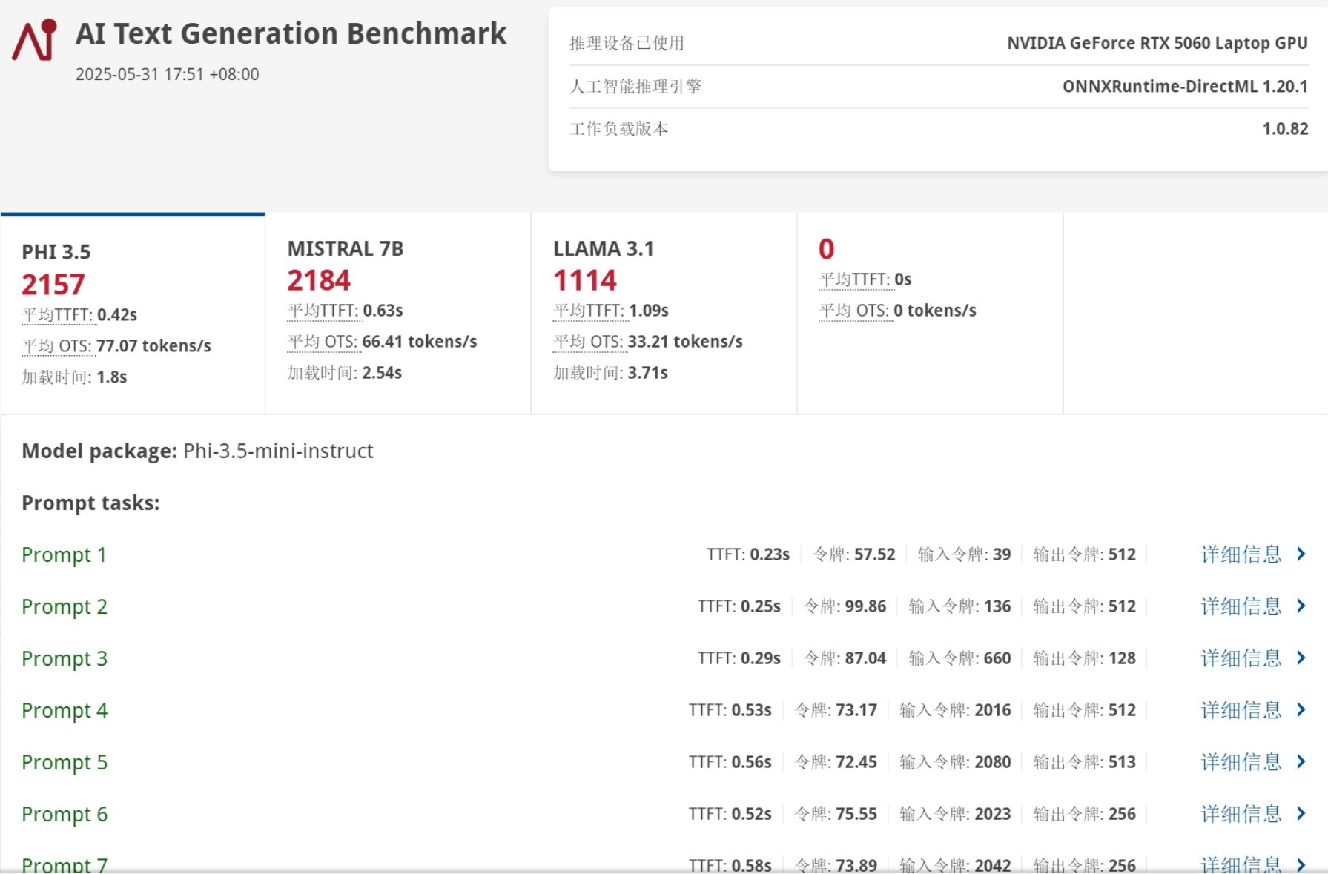
Task: Click 平均 OTS label under MISTRAL 7B
Action: pos(323,342)
